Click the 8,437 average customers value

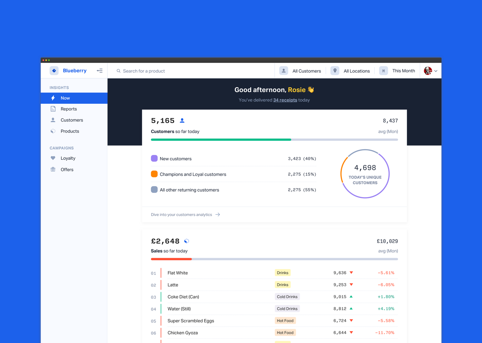(390, 121)
